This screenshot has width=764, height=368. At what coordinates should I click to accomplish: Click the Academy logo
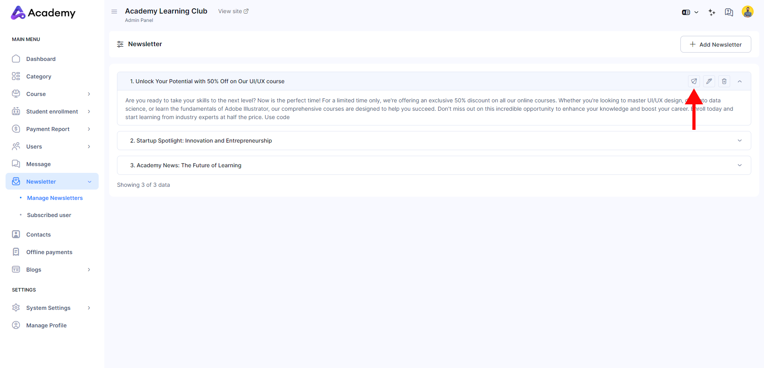pos(43,13)
